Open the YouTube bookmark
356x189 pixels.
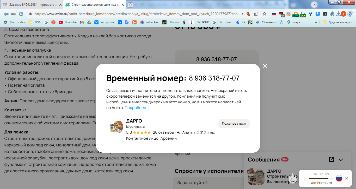[x=68, y=22]
